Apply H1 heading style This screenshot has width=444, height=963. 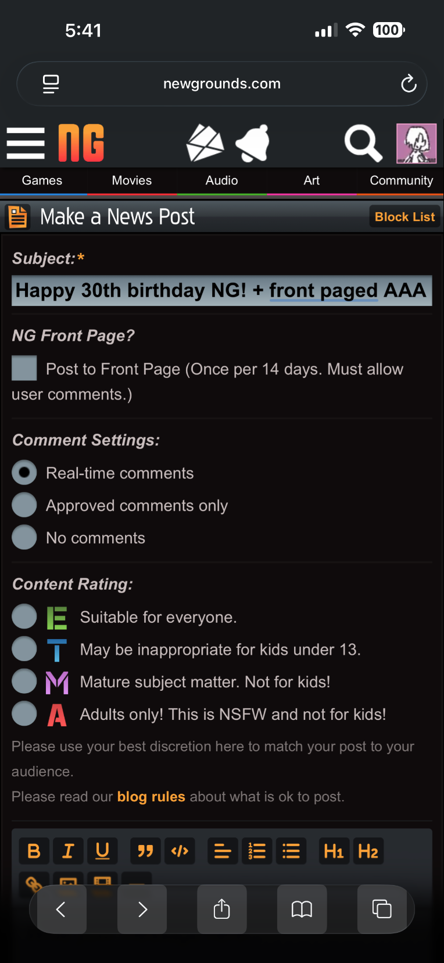coord(334,851)
